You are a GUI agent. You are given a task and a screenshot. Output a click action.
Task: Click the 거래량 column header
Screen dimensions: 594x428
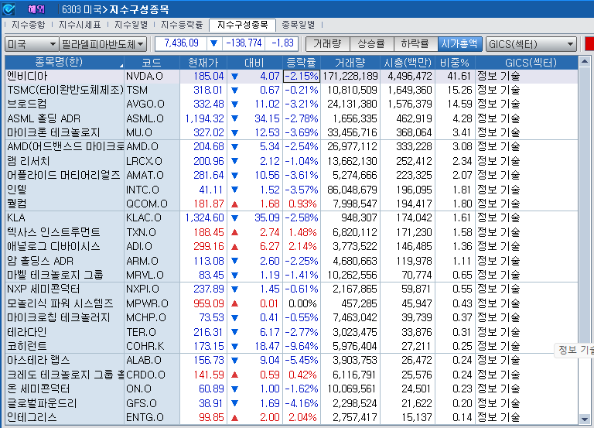pyautogui.click(x=350, y=63)
